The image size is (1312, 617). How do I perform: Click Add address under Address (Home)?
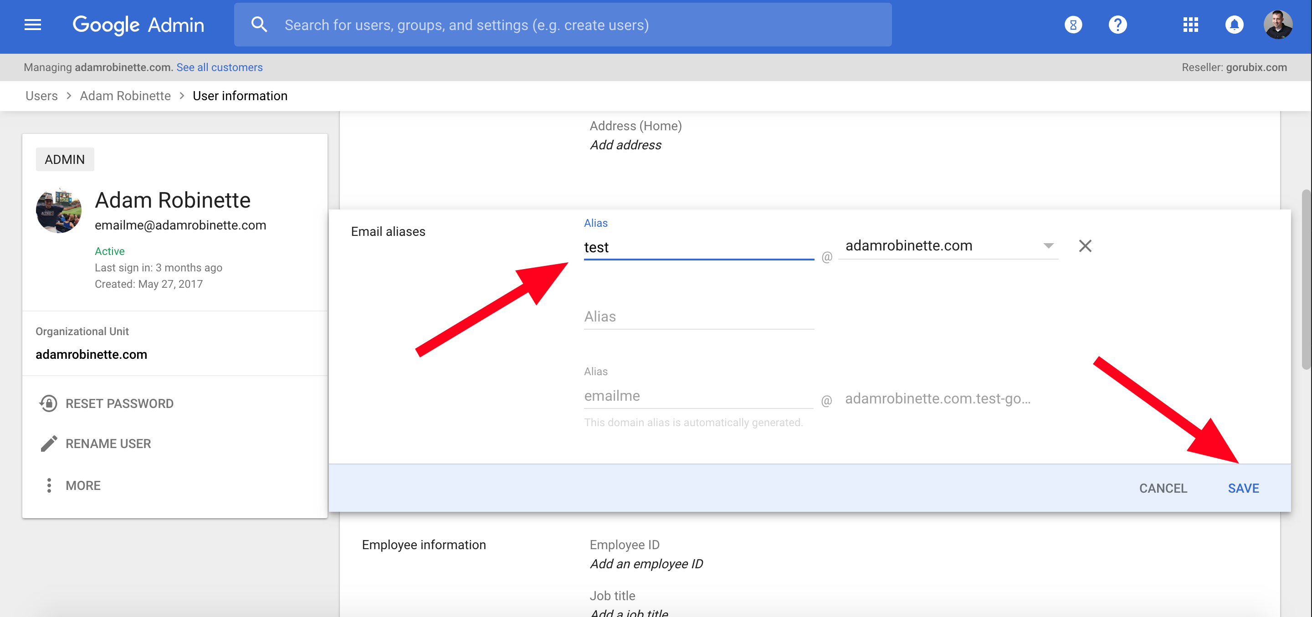tap(625, 145)
